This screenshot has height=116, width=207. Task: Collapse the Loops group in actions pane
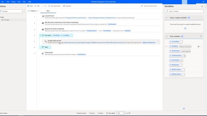coord(2,17)
